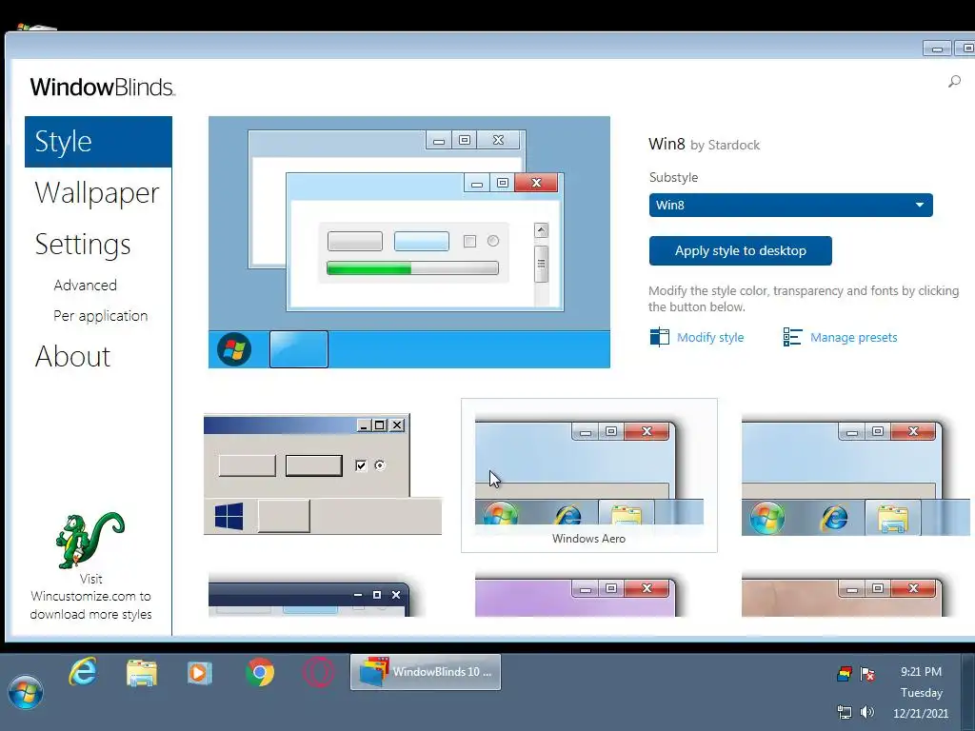Click the Manage presets list icon

[x=792, y=337]
